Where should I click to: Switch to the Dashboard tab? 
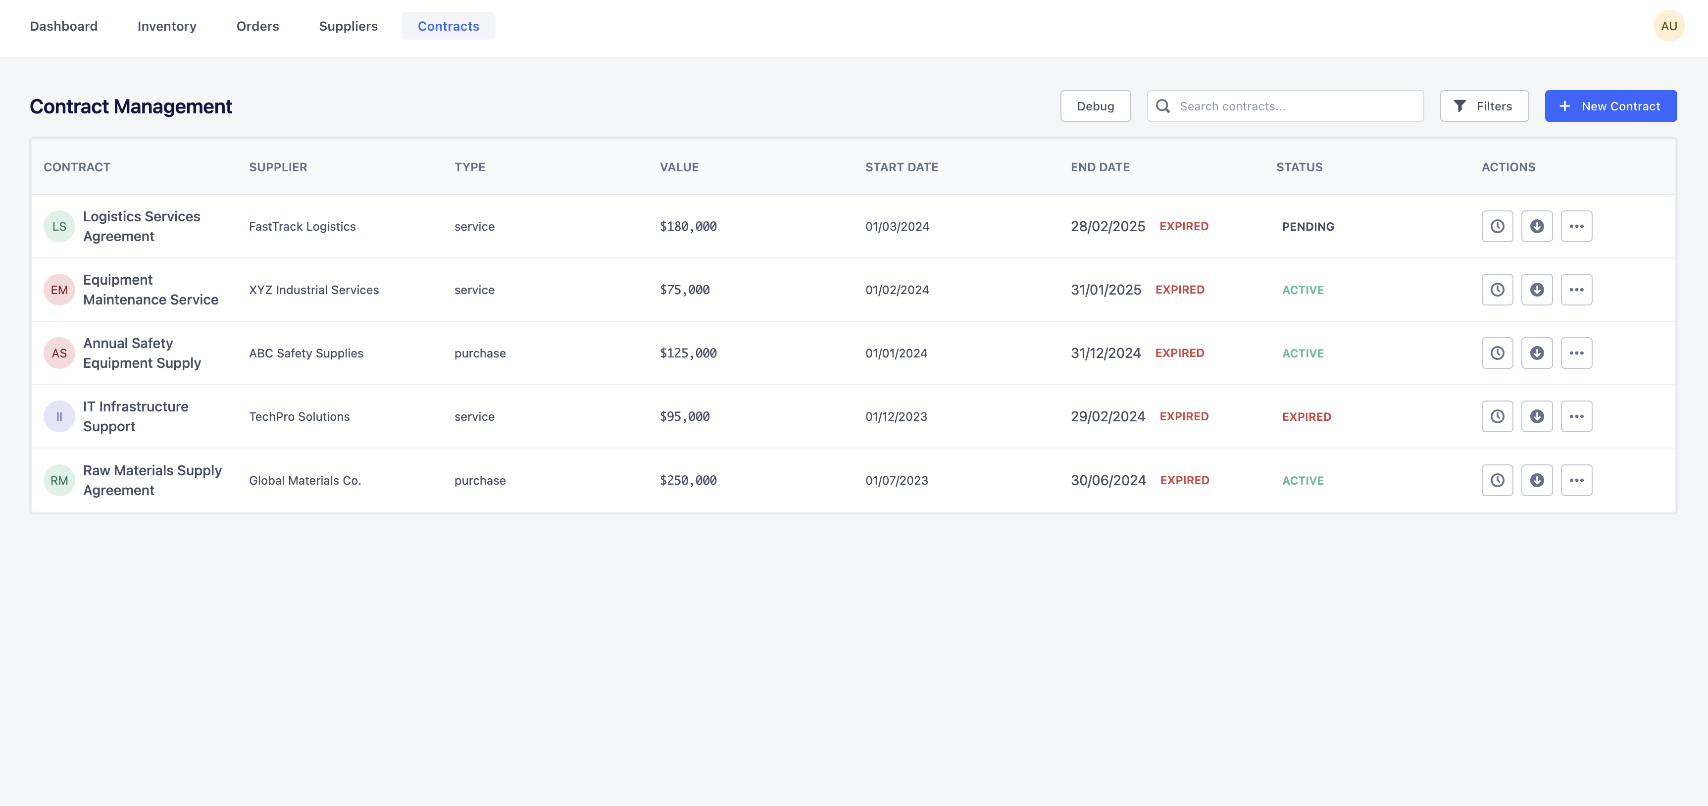(64, 26)
